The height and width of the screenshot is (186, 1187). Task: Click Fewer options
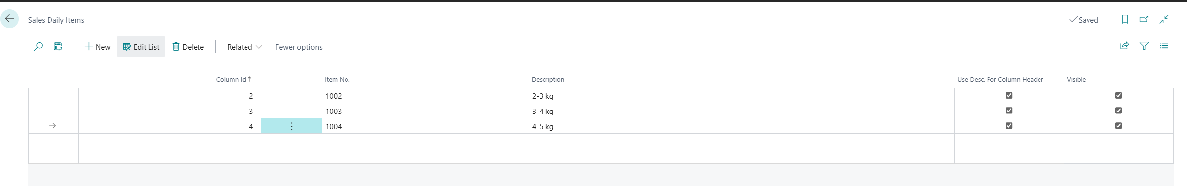click(298, 47)
